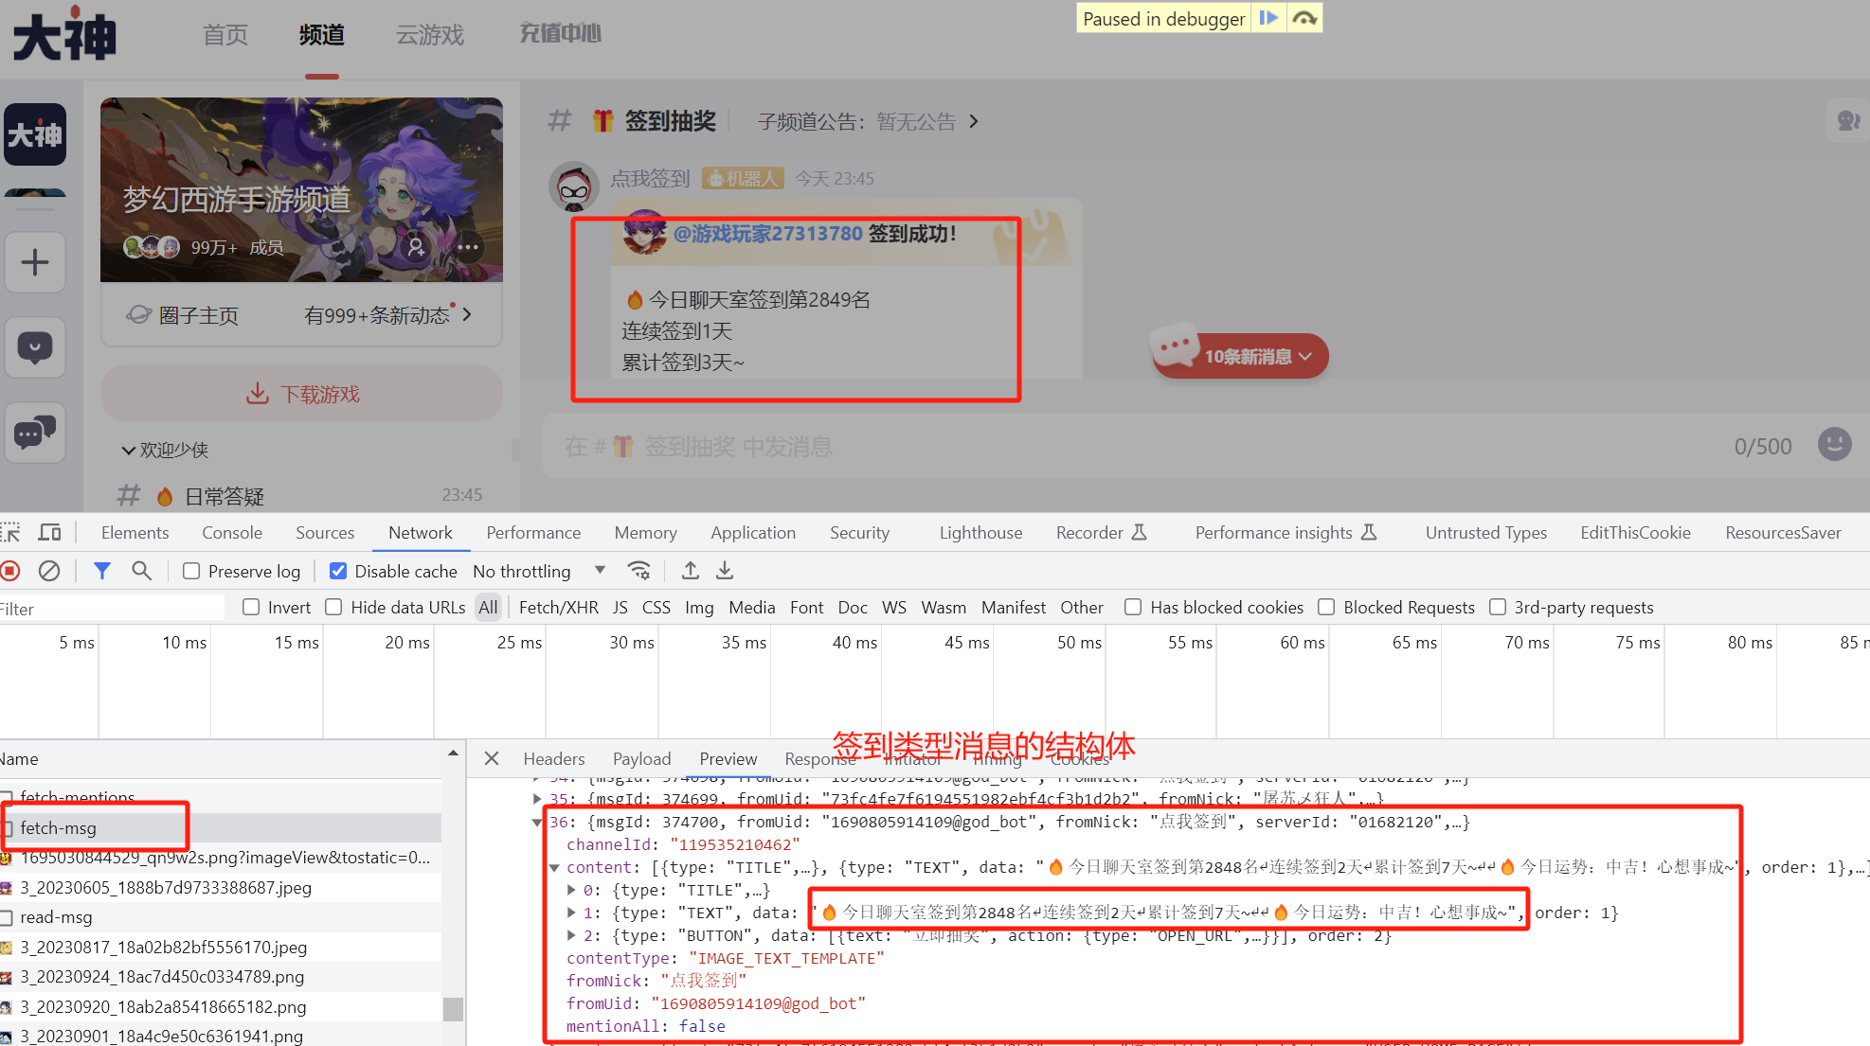Collapse the content array node
The width and height of the screenshot is (1870, 1046).
[x=554, y=868]
